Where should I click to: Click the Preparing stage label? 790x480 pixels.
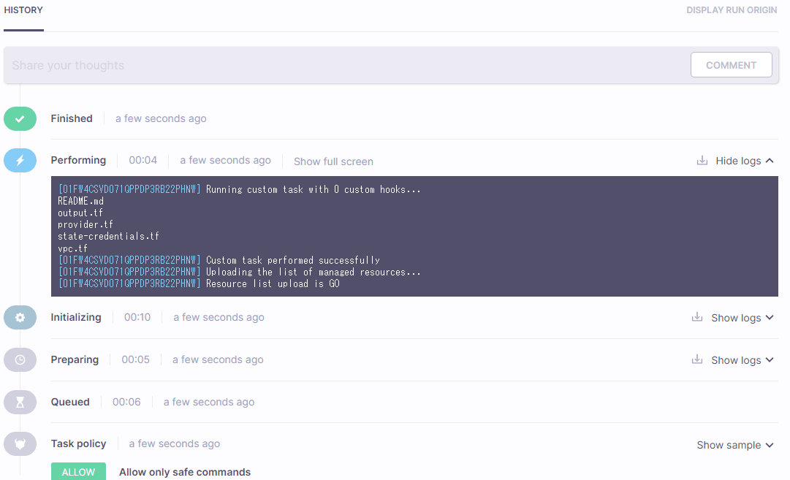click(75, 359)
